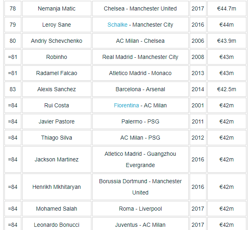Open the Fiorentina link
This screenshot has height=230, width=250.
point(126,105)
